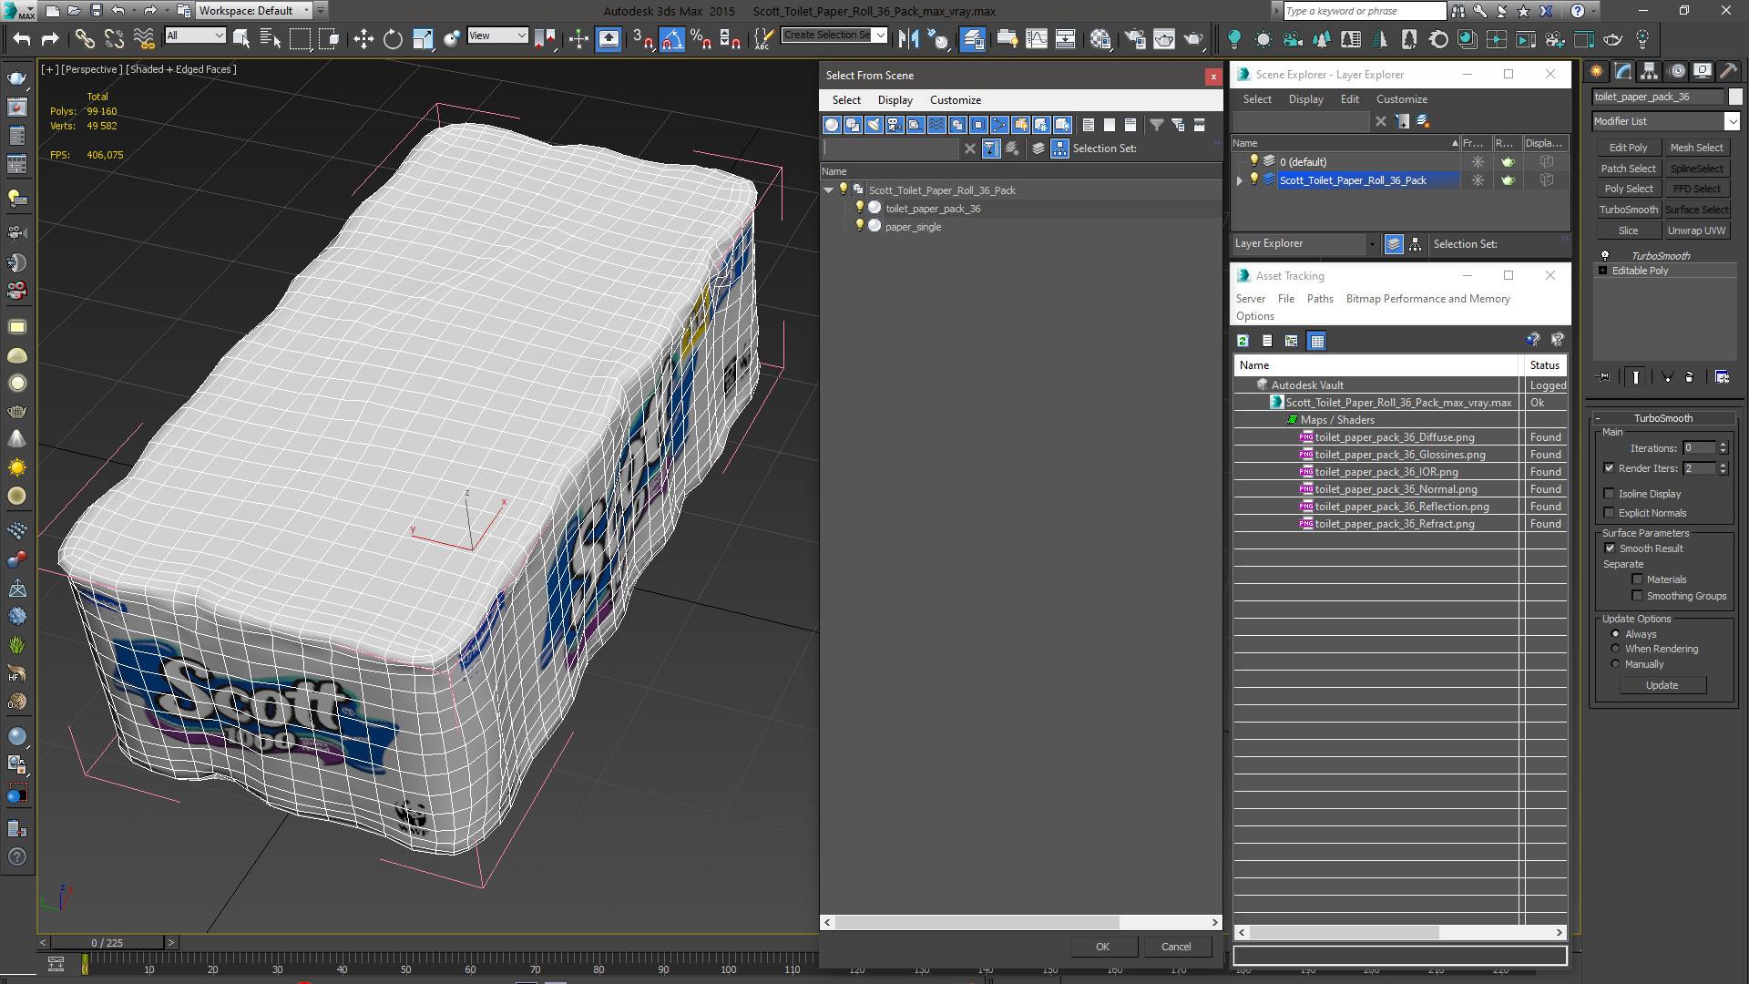Image resolution: width=1749 pixels, height=984 pixels.
Task: Open Bitmap Performance and Memory menu
Action: pos(1427,299)
